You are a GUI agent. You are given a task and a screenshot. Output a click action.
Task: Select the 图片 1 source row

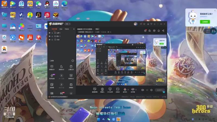pos(62,36)
